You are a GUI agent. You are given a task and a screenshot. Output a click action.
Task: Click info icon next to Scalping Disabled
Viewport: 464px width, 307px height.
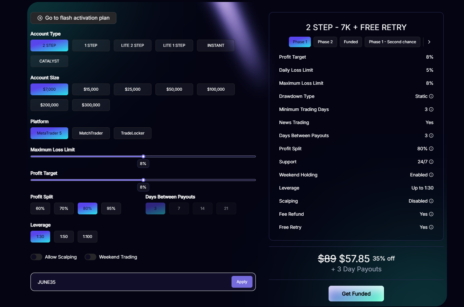click(431, 201)
